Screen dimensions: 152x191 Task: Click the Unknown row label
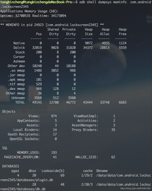tap(18, 98)
